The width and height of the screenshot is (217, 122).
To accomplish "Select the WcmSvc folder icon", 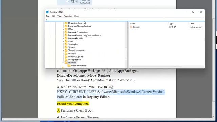I will (x=66, y=54).
